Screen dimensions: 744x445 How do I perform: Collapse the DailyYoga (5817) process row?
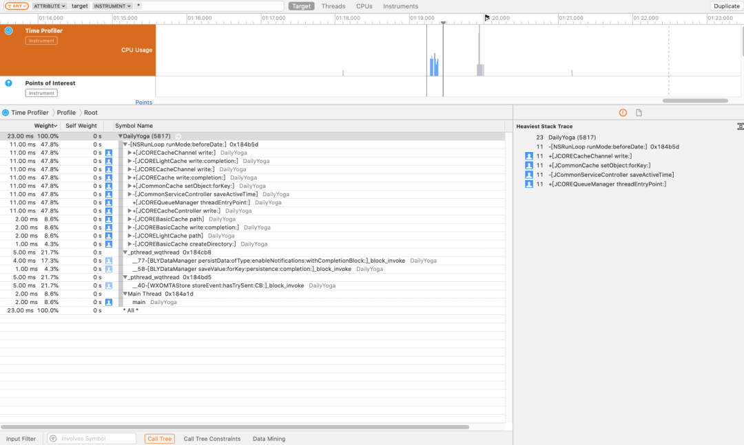pos(120,136)
